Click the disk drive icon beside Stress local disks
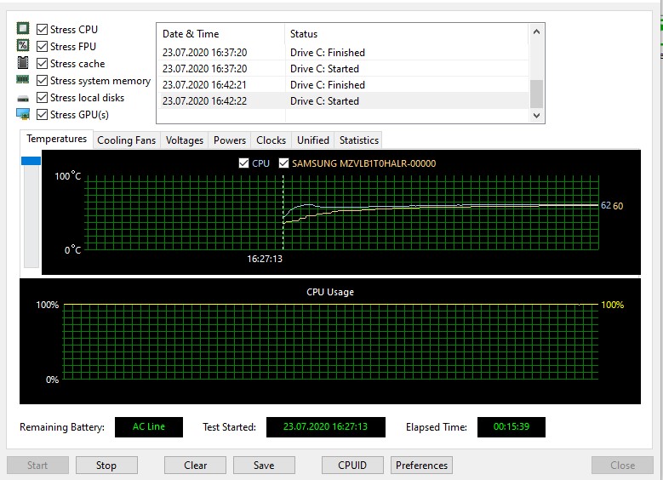The width and height of the screenshot is (663, 480). (23, 99)
